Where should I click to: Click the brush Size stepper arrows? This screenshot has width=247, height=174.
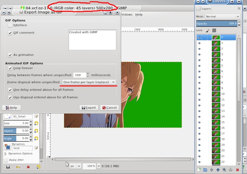pos(31,123)
